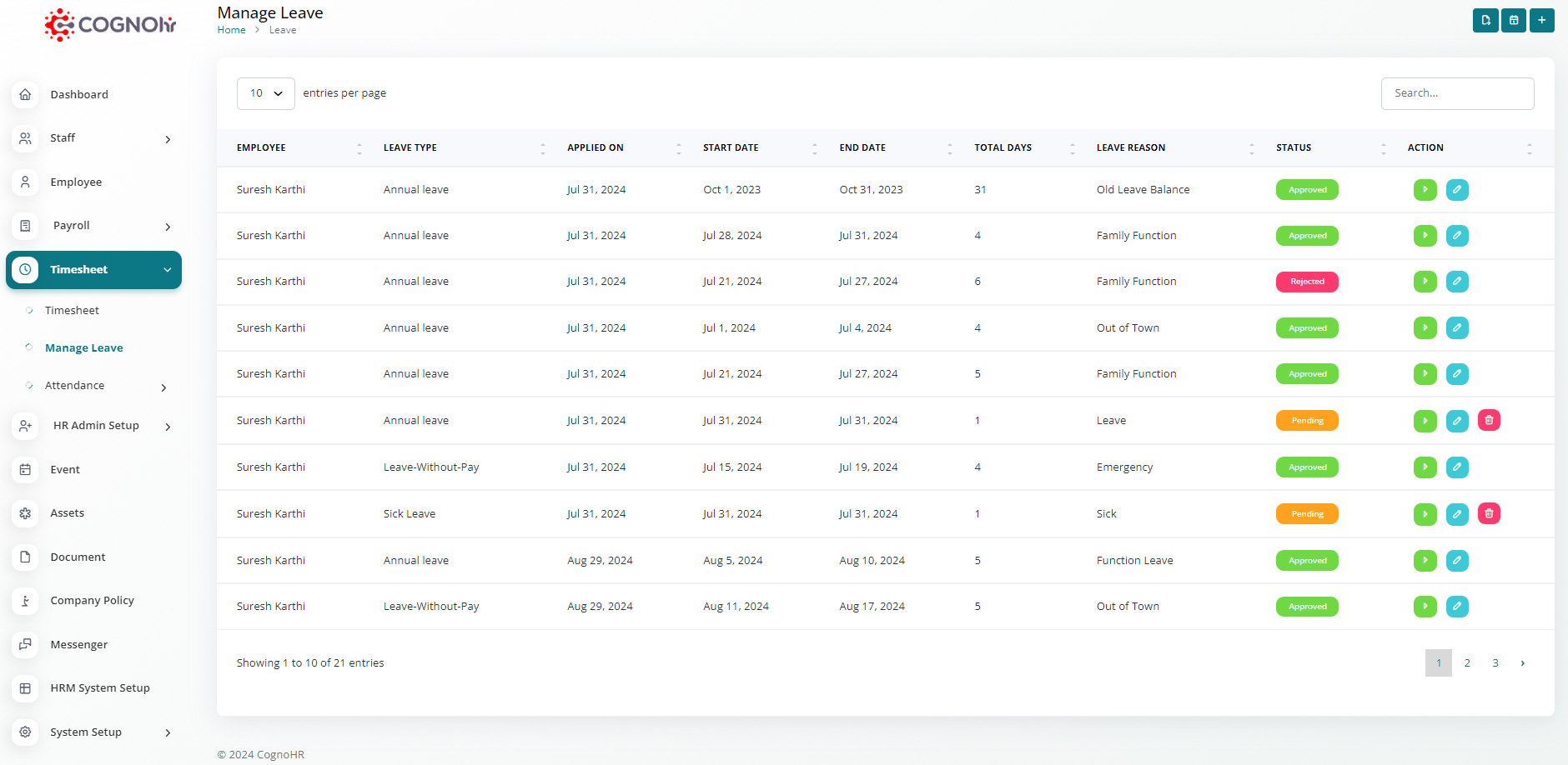Open the Timesheet submenu item
The image size is (1568, 765).
click(x=72, y=311)
